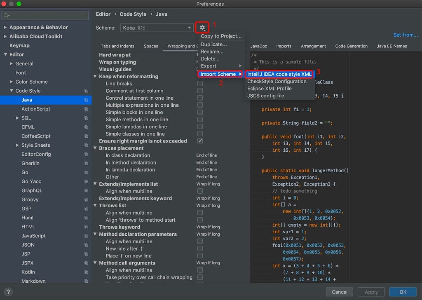The width and height of the screenshot is (422, 300).
Task: Toggle Simple methods in one line checkbox
Action: pos(200,120)
